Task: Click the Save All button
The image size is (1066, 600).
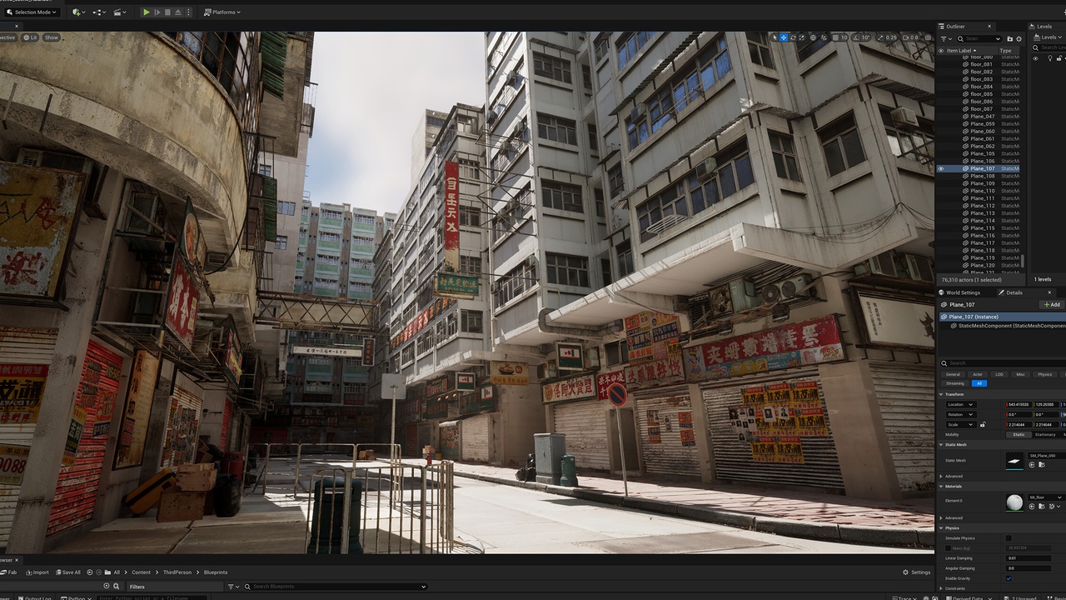Action: (68, 572)
